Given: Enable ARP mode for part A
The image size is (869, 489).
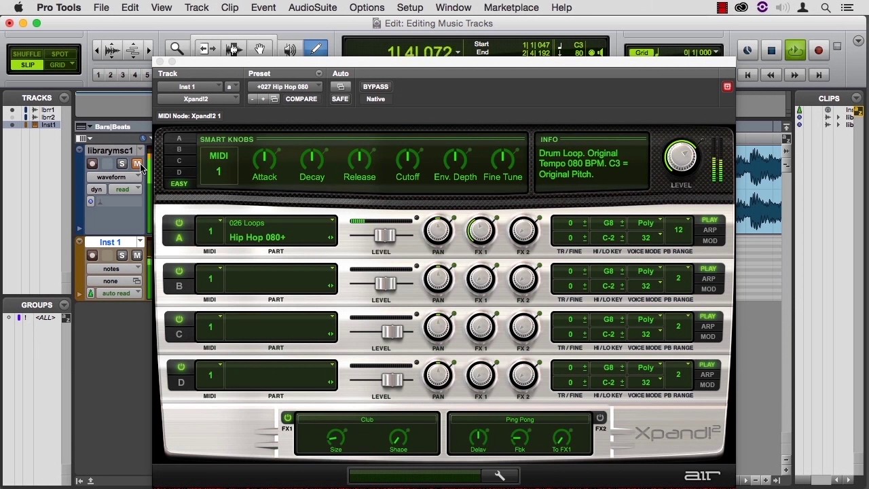Looking at the screenshot, I should [x=709, y=230].
